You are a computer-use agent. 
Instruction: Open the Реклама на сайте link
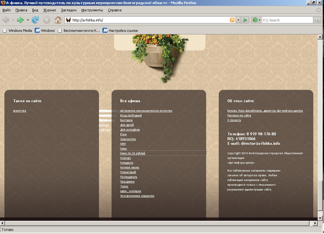point(239,115)
